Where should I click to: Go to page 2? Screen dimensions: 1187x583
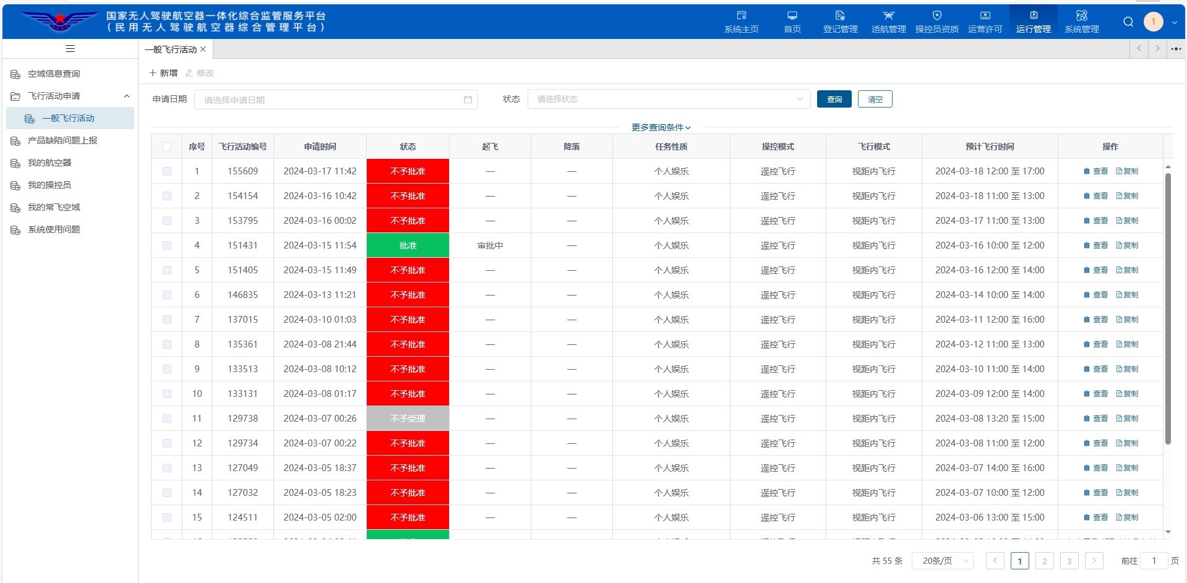[x=1045, y=561]
